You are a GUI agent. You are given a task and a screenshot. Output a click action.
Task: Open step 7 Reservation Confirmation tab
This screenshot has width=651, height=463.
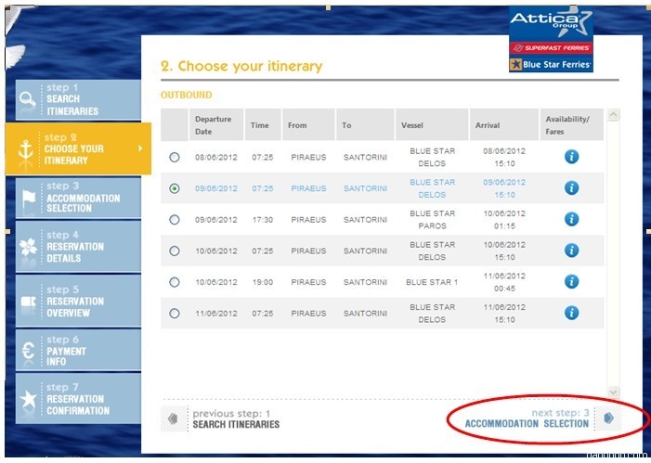[78, 398]
